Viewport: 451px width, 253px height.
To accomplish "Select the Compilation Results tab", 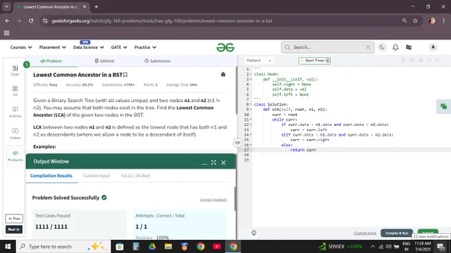I will [x=51, y=176].
